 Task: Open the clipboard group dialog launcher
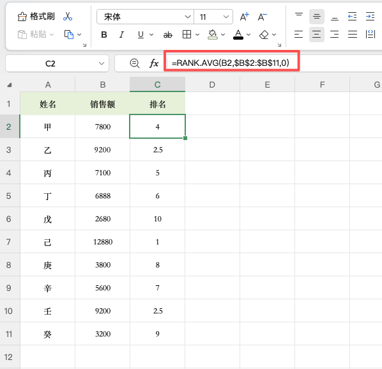tap(84, 45)
